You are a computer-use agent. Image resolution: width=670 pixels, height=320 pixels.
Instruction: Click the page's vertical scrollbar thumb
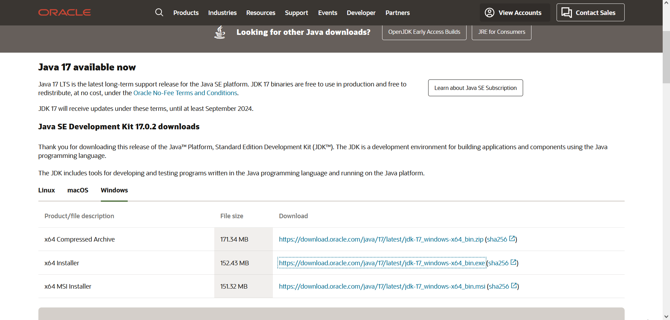point(666,57)
